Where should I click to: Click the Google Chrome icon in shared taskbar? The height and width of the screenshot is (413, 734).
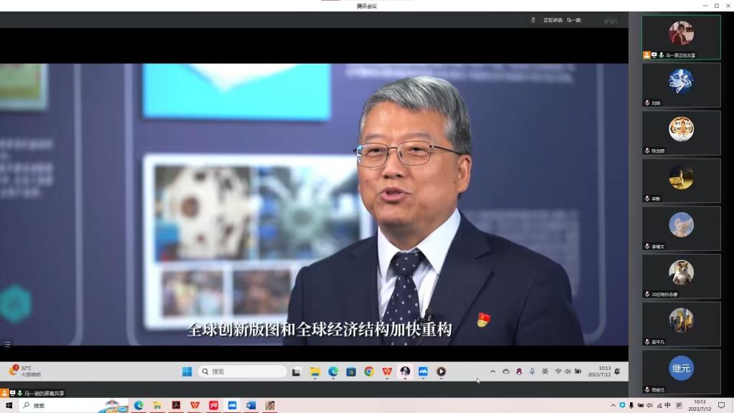coord(369,371)
